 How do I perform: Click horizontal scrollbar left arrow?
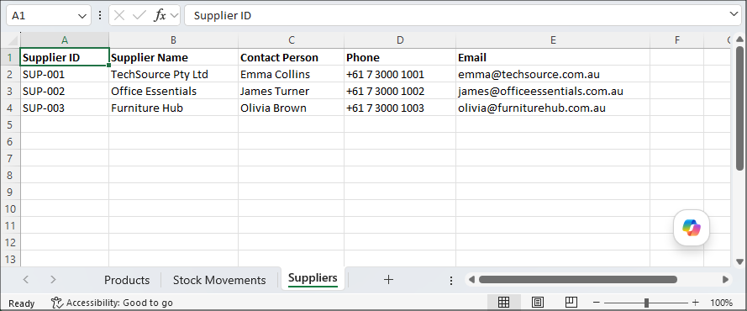[x=471, y=280]
